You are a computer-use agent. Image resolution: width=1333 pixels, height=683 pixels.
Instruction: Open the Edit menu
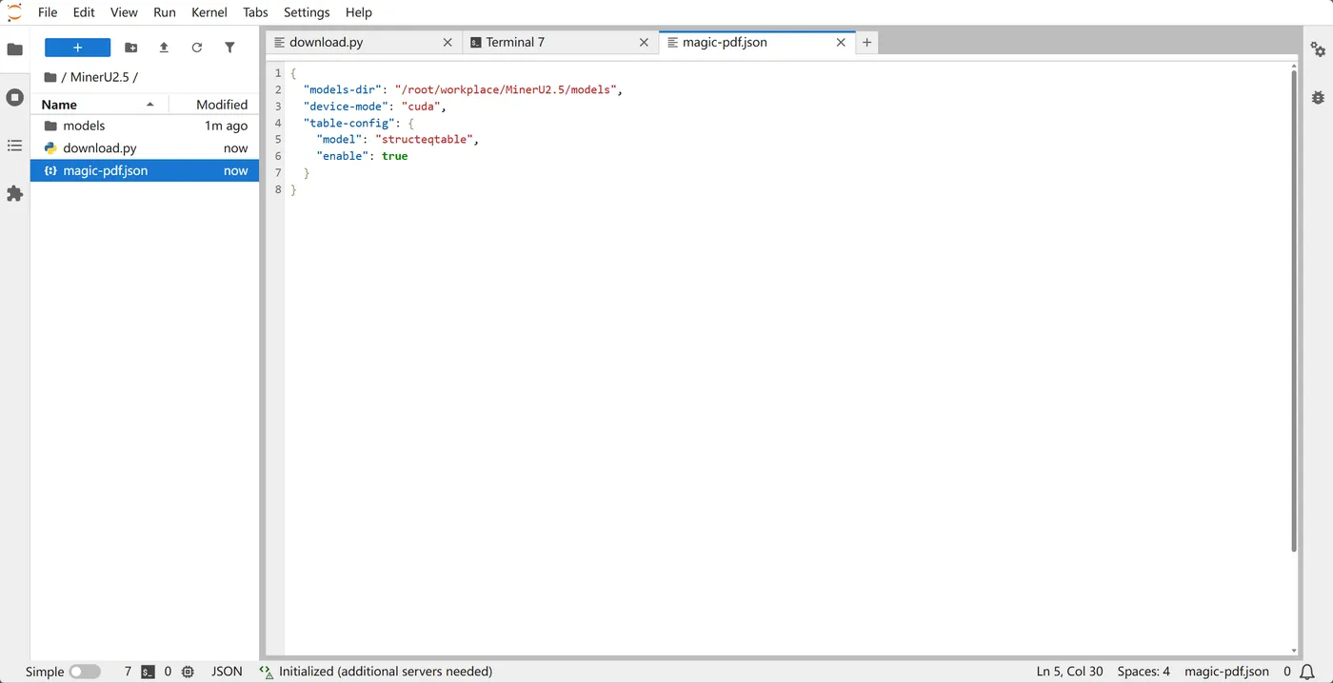(84, 12)
